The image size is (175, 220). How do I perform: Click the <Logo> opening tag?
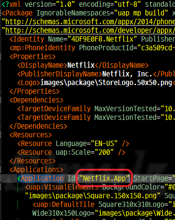(29, 83)
